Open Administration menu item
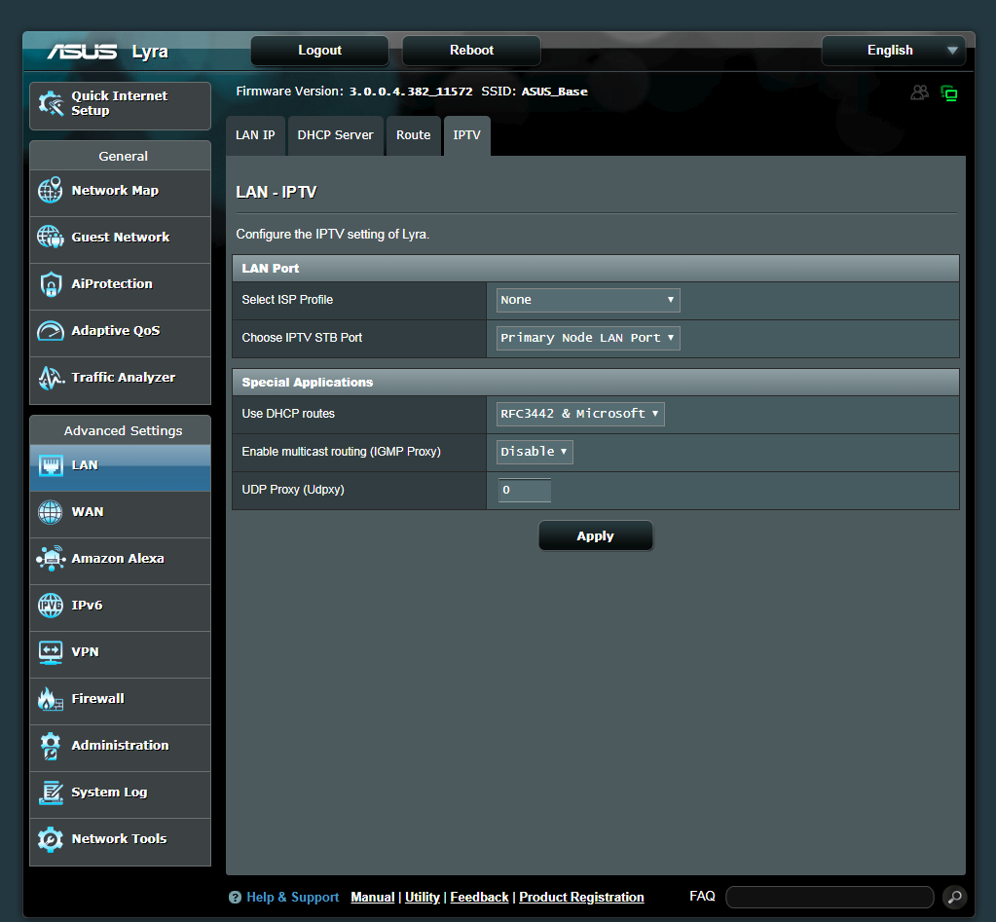Image resolution: width=996 pixels, height=922 pixels. pyautogui.click(x=120, y=748)
